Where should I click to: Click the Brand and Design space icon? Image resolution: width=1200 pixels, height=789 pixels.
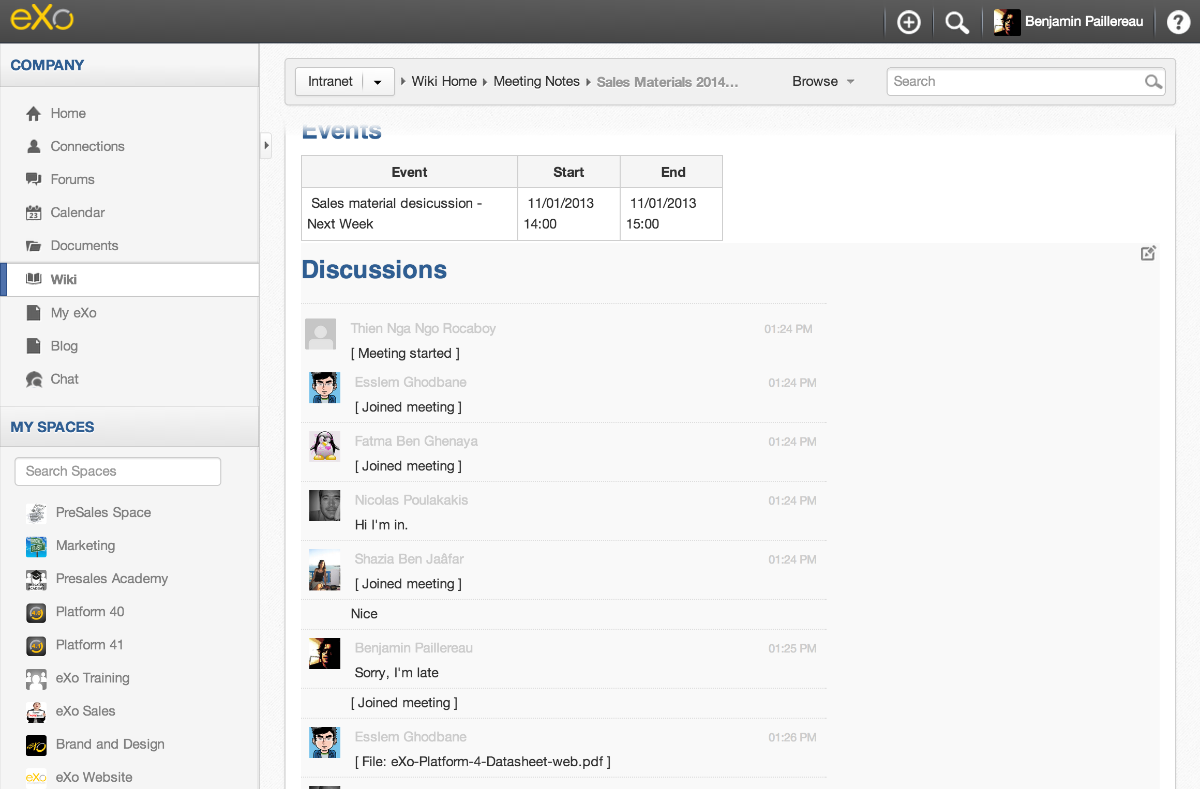pyautogui.click(x=36, y=745)
